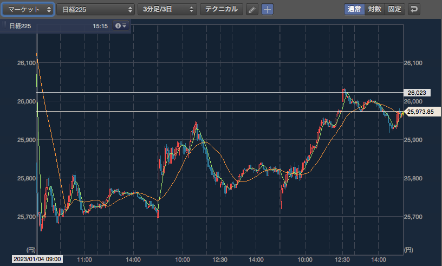The width and height of the screenshot is (442, 266).
Task: Click the 日経225 legend label
Action: coord(20,26)
